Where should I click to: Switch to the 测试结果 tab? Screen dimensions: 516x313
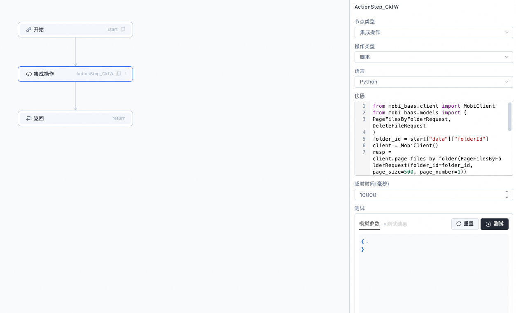[x=395, y=224]
